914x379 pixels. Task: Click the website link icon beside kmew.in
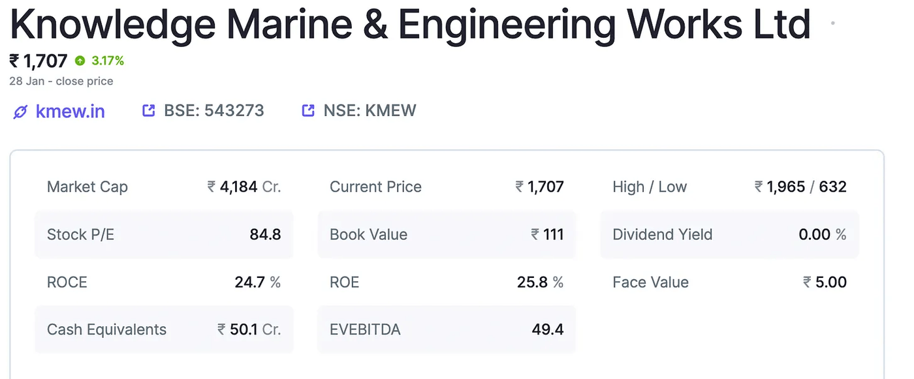tap(20, 111)
